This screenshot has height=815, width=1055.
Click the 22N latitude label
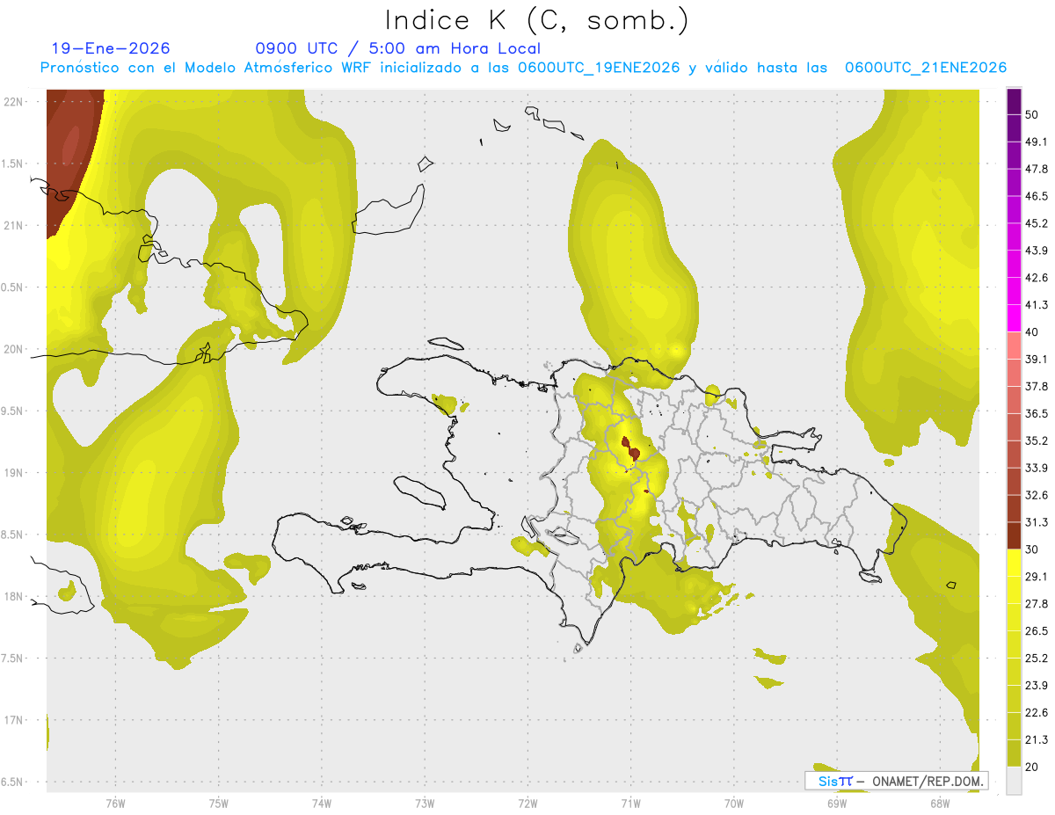pos(14,102)
